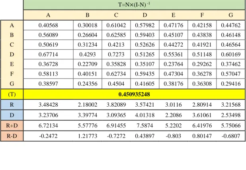This screenshot has width=246, height=170.
Task: Click the R value 3.21568
Action: point(230,105)
